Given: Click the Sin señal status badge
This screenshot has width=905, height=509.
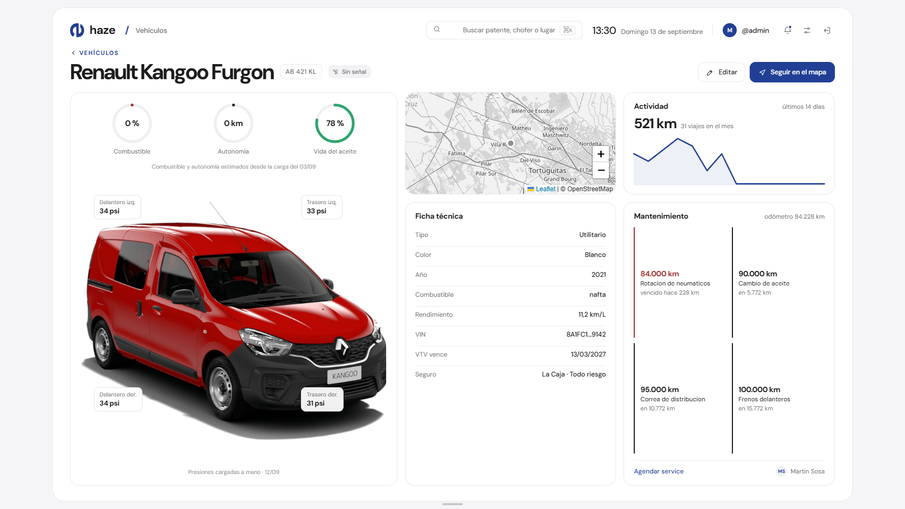Looking at the screenshot, I should pos(349,72).
